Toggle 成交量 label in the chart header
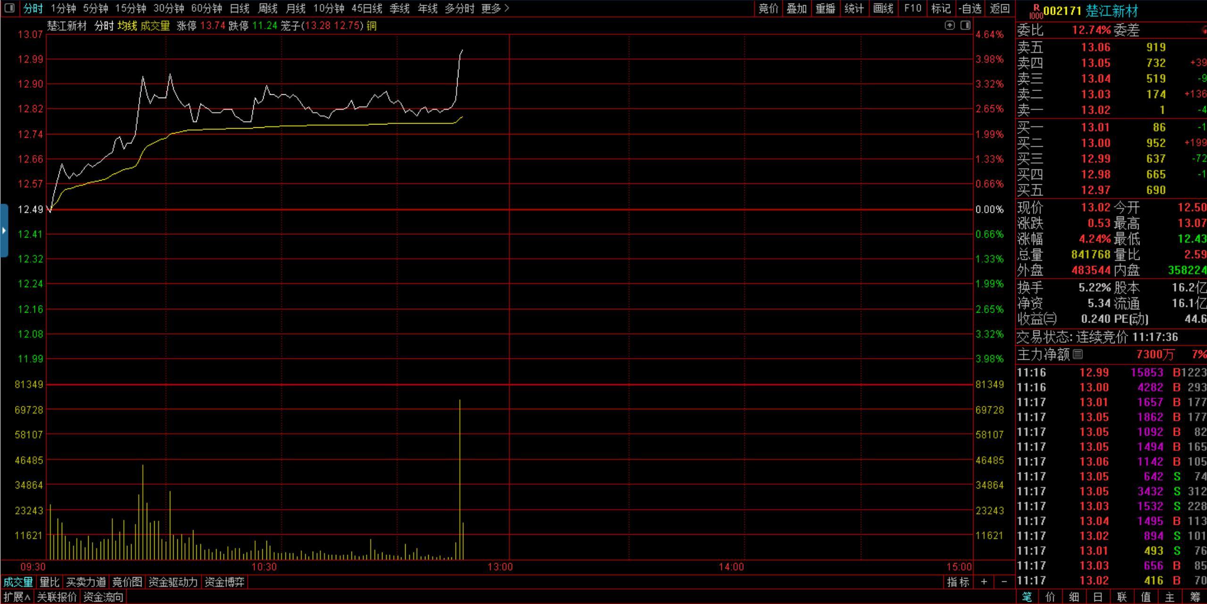The image size is (1207, 604). [x=155, y=26]
